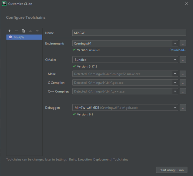Click the CLion logo in title bar
The height and width of the screenshot is (176, 193).
(x=4, y=3)
